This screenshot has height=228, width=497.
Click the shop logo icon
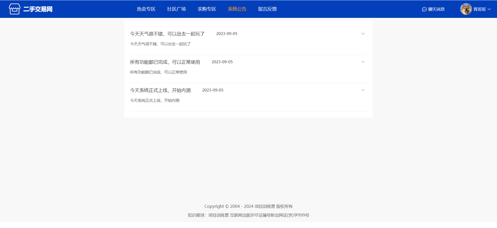point(14,9)
